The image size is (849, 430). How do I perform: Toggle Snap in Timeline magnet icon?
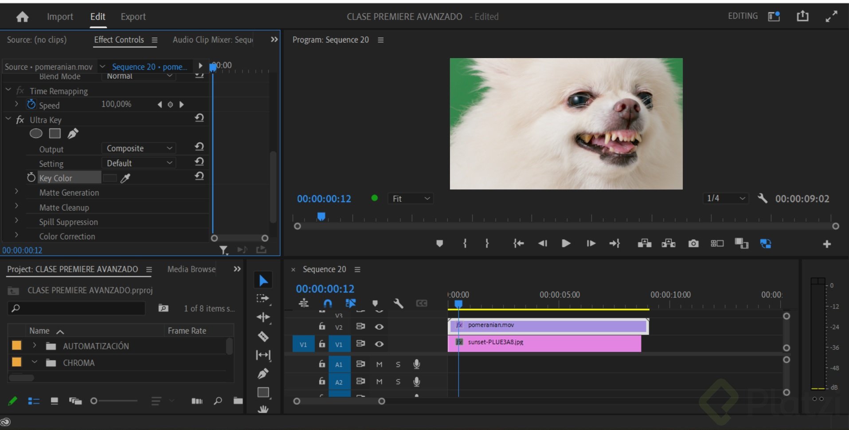[327, 303]
